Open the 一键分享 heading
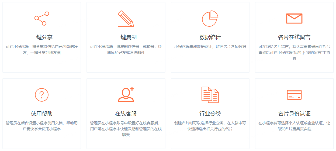The image size is (336, 151). point(42,37)
